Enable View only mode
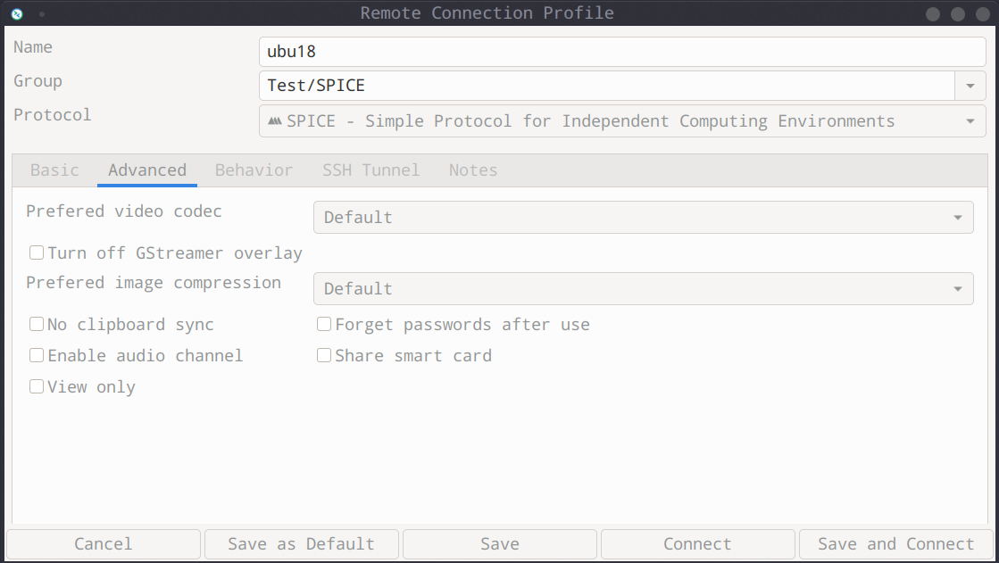Image resolution: width=999 pixels, height=563 pixels. click(x=37, y=387)
